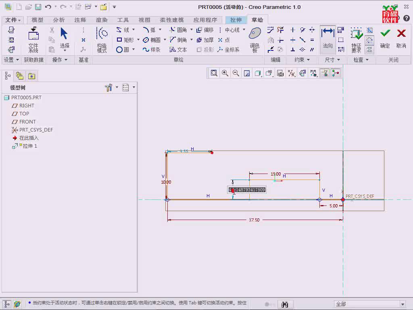Toggle the last (colored nodes) graphics toolbar button
The width and height of the screenshot is (413, 310).
pos(336,73)
